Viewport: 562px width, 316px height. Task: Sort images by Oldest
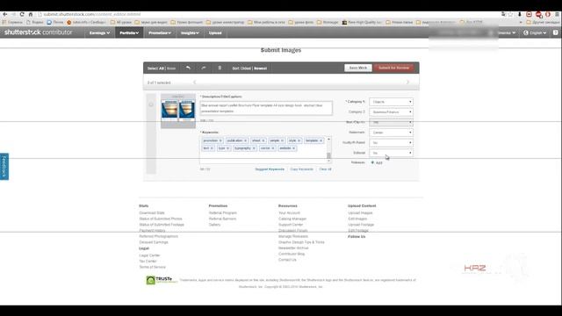[x=246, y=68]
